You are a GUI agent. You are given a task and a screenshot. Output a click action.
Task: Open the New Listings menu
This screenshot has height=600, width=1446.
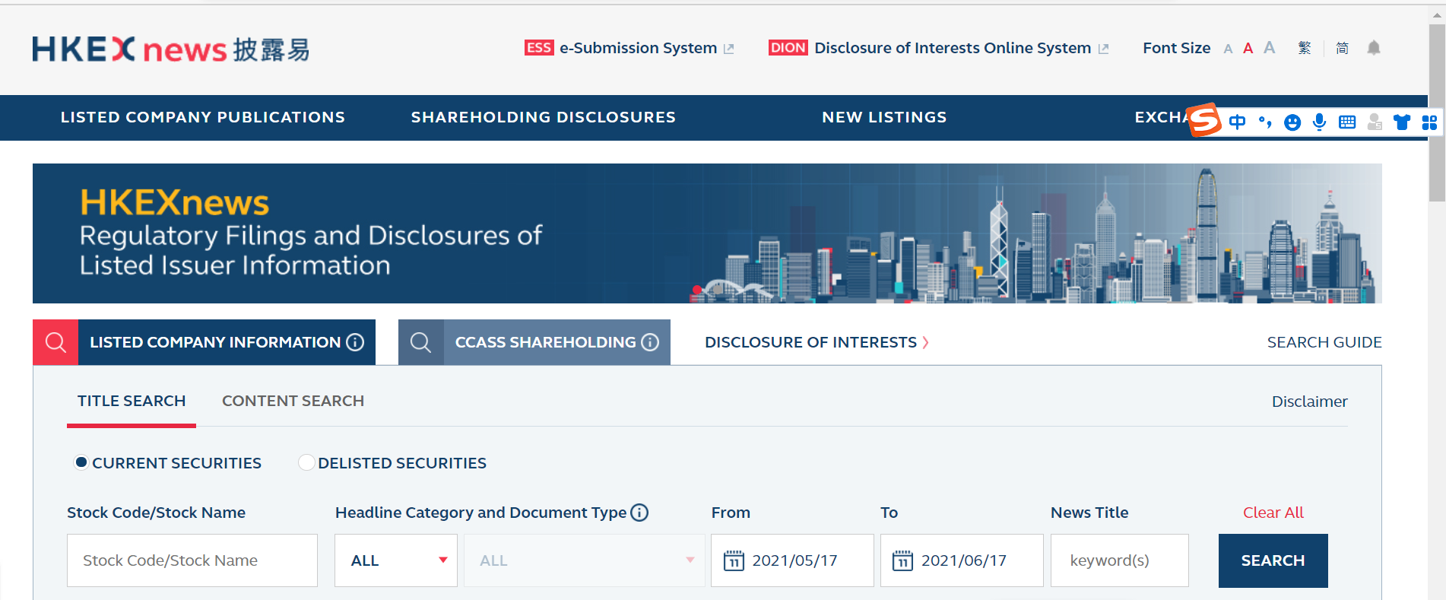(x=884, y=117)
